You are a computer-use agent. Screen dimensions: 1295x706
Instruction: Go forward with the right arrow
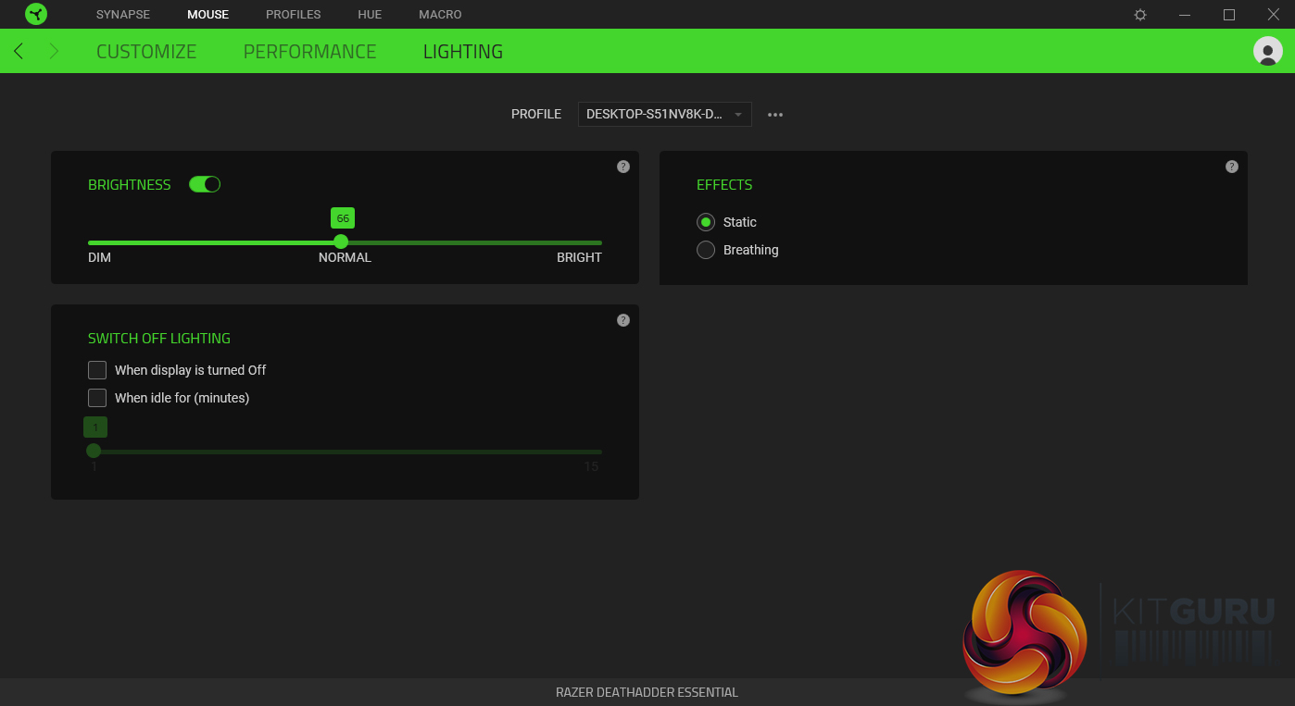click(54, 52)
